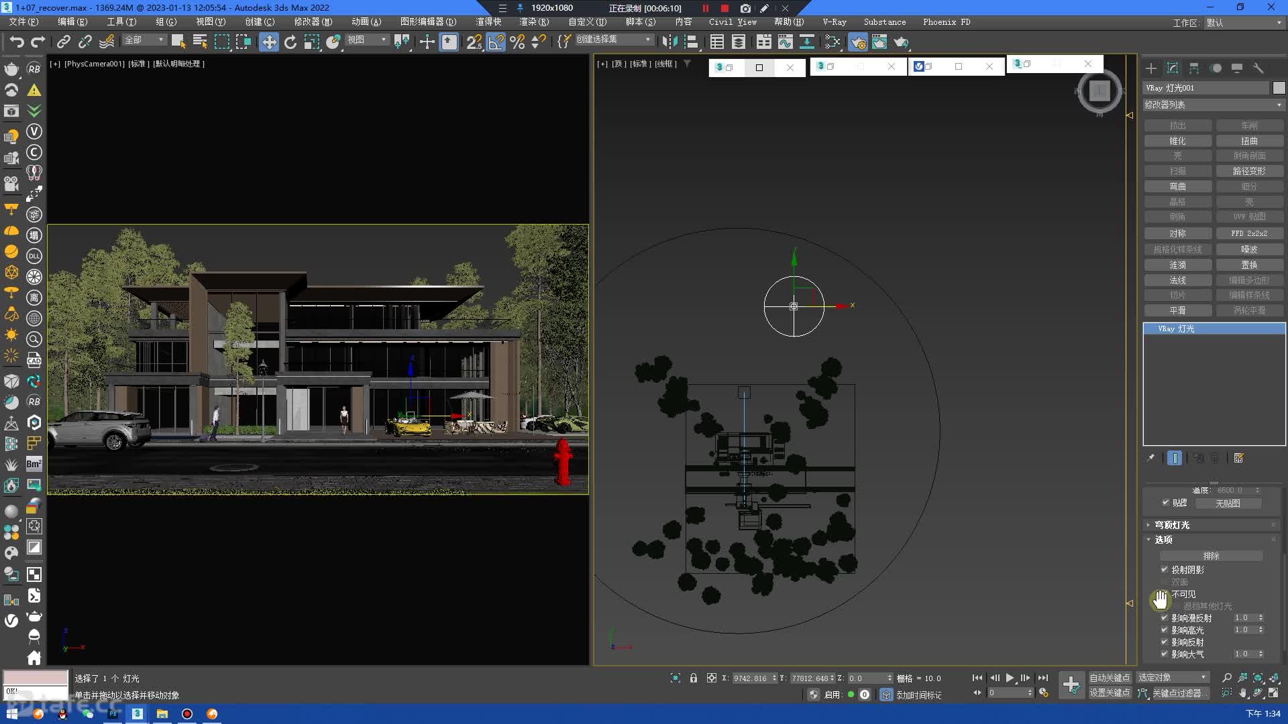Open the Create panel plus tab
Image resolution: width=1288 pixels, height=724 pixels.
coord(1151,68)
